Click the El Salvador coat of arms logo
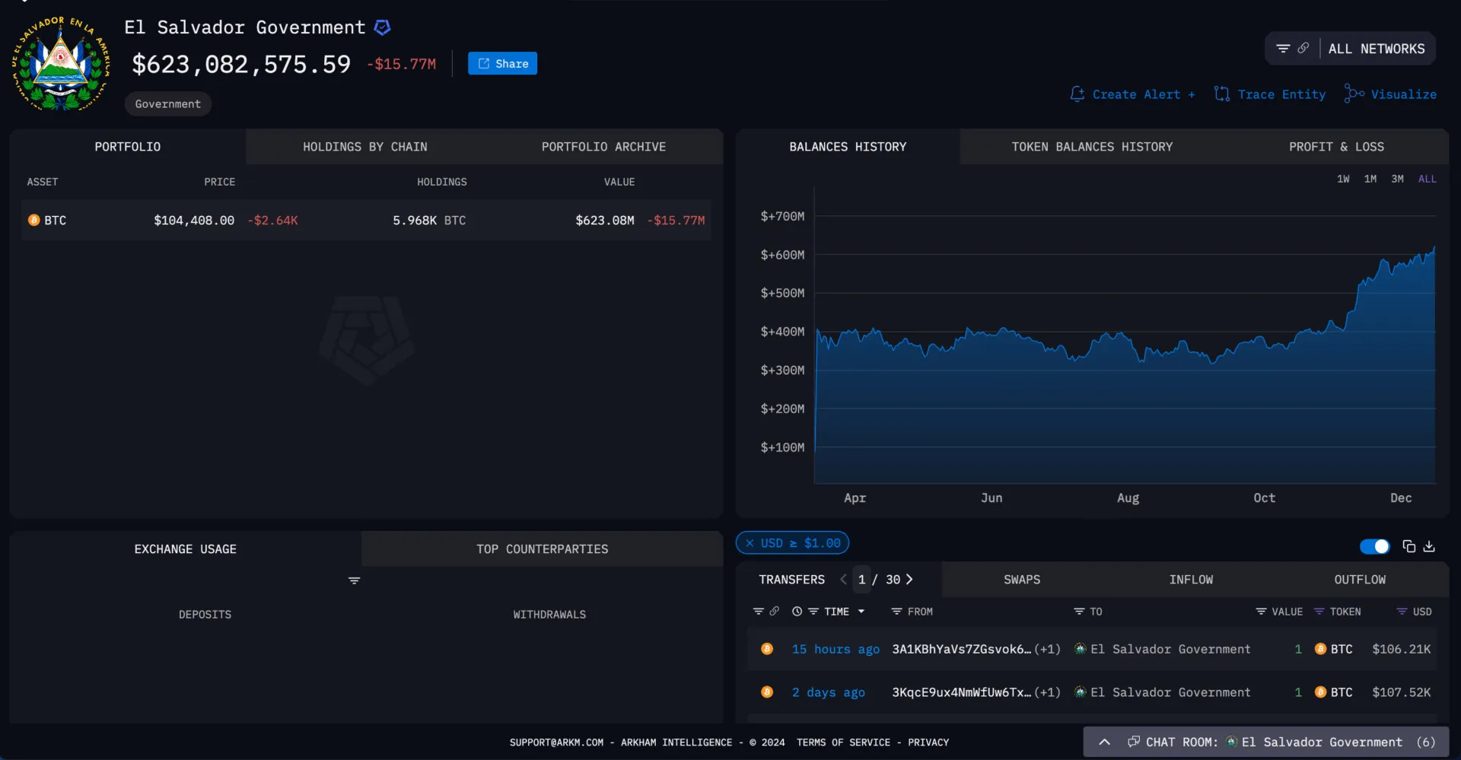 [61, 64]
